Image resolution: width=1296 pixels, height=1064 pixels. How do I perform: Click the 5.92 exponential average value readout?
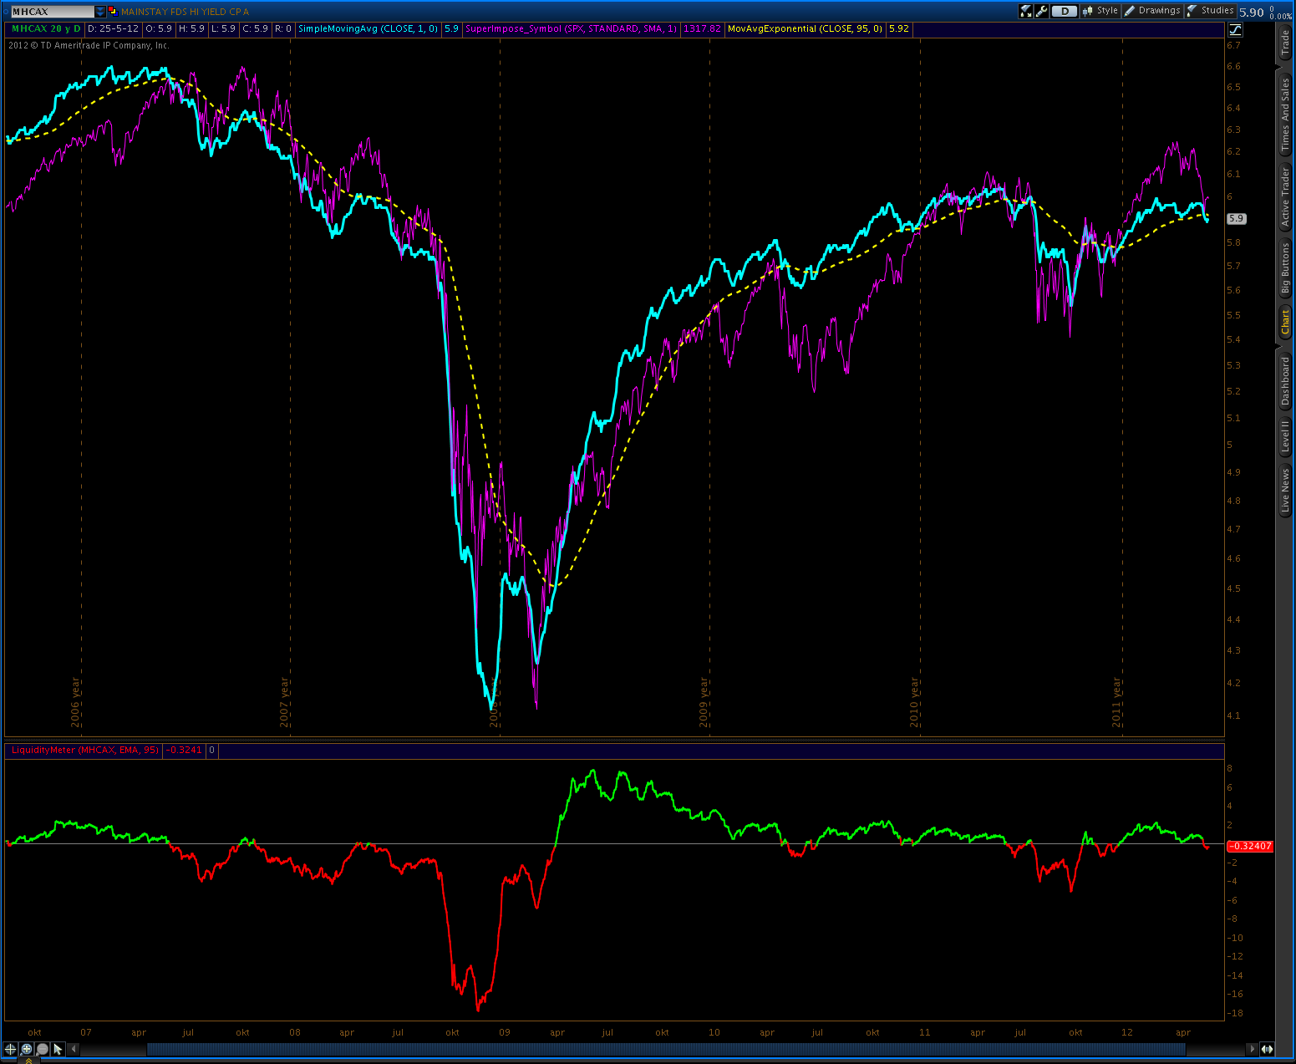[898, 28]
